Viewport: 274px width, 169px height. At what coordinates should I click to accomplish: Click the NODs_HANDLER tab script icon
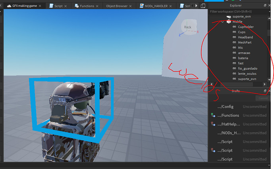tap(141, 6)
